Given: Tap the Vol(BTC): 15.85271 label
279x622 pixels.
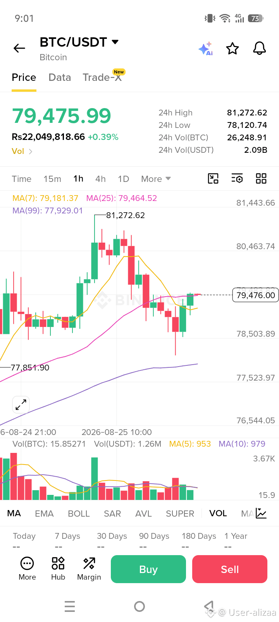Looking at the screenshot, I should 49,444.
